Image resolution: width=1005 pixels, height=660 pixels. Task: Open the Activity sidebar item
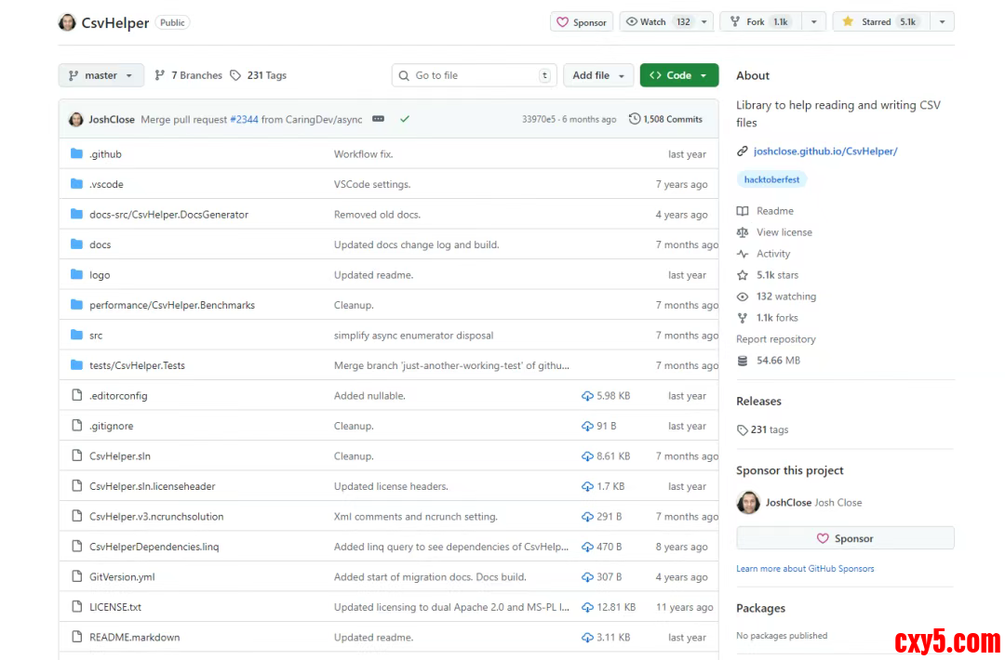point(772,254)
